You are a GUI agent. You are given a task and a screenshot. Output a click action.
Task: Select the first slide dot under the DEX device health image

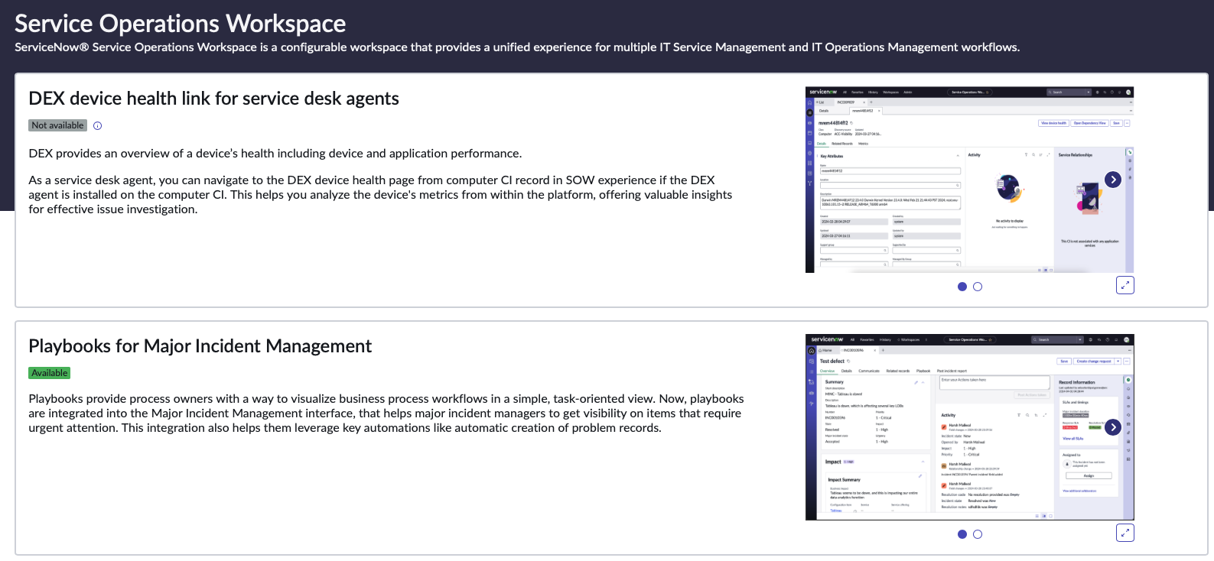click(x=962, y=287)
